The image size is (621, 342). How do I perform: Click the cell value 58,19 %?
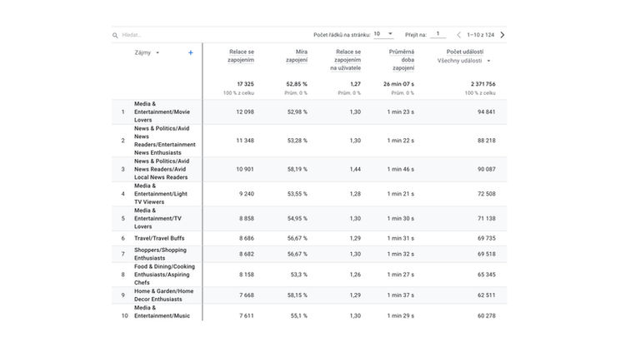pyautogui.click(x=298, y=169)
